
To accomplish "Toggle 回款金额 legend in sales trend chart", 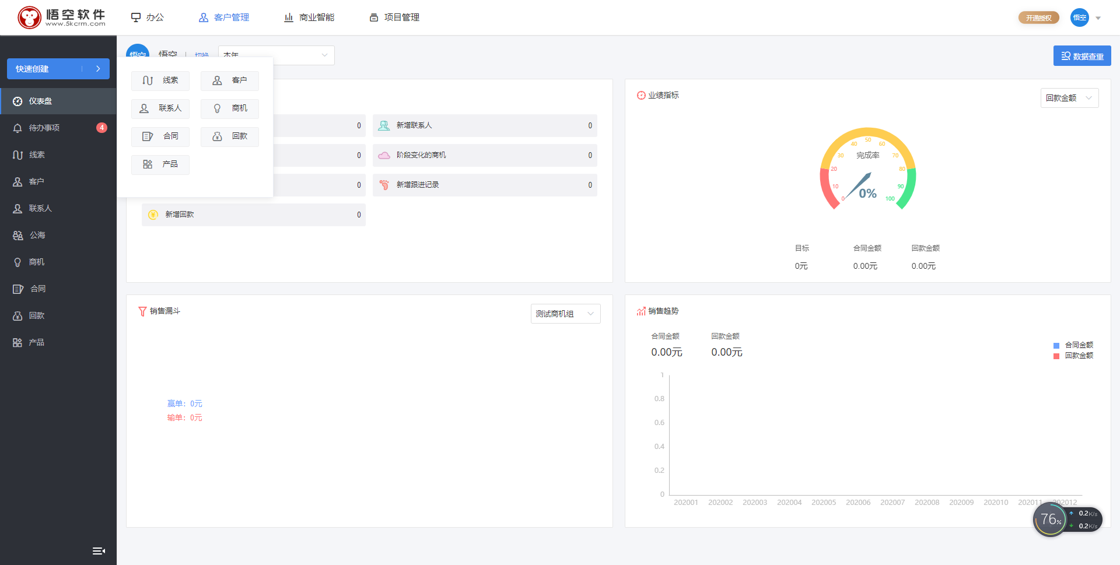I will click(1073, 356).
